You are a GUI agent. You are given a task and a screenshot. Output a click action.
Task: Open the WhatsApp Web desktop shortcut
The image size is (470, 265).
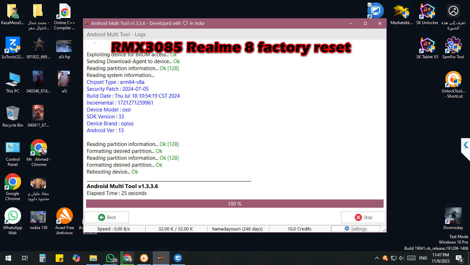tap(13, 222)
